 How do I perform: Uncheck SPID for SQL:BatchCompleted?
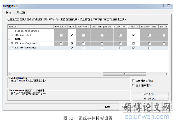[x=72, y=44]
